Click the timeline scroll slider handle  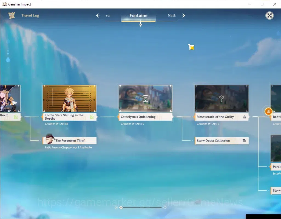121,208
